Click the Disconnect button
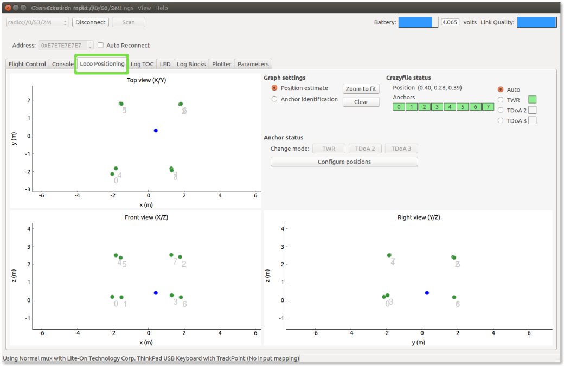 [x=90, y=22]
